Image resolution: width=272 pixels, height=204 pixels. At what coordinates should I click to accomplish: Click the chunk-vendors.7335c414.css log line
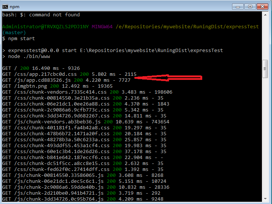click(87, 92)
